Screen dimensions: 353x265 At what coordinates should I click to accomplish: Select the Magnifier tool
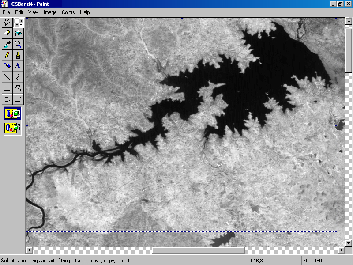tap(18, 44)
